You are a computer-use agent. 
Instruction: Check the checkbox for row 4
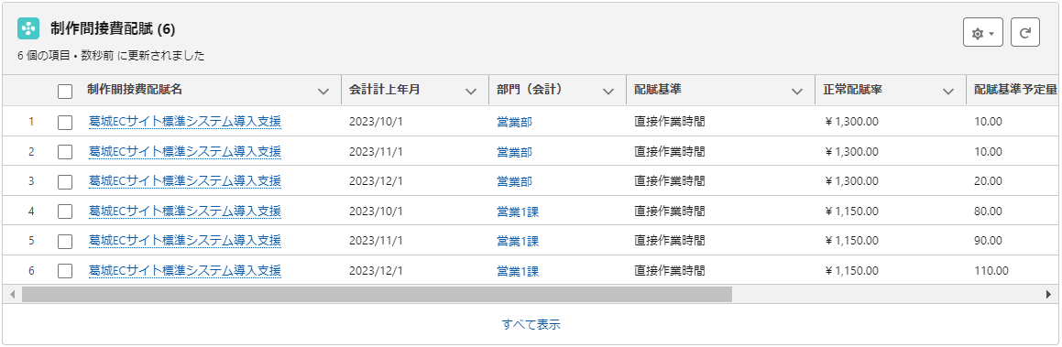[x=65, y=211]
